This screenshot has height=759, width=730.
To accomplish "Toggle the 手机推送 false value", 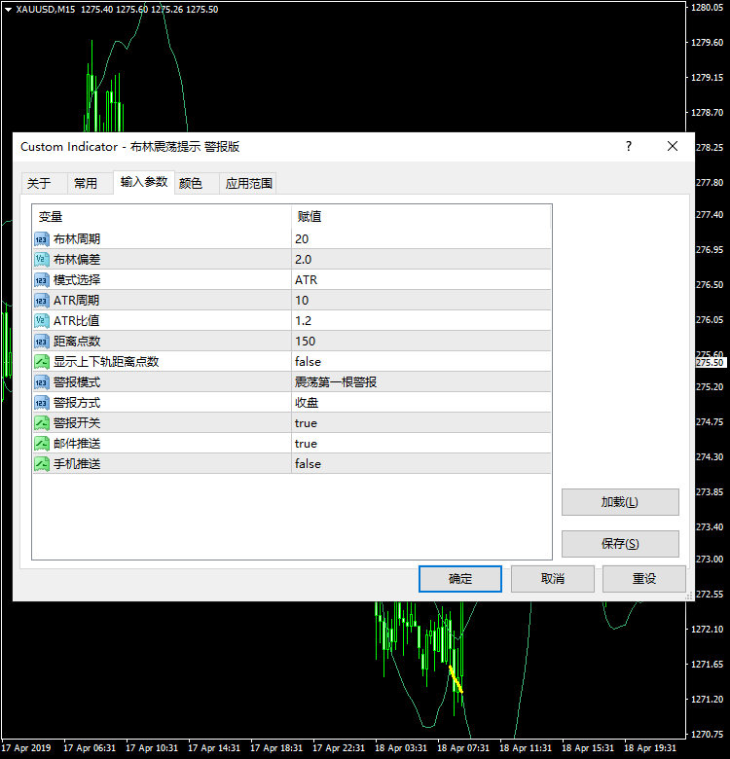I will pyautogui.click(x=420, y=464).
